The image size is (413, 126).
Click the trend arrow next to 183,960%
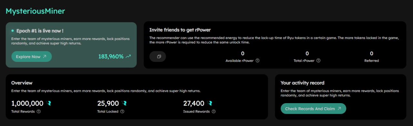coord(128,57)
